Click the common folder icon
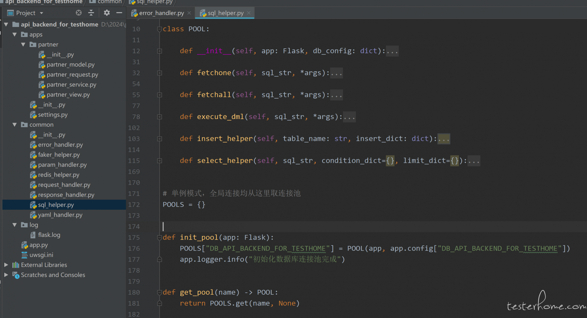The width and height of the screenshot is (587, 318). 24,125
